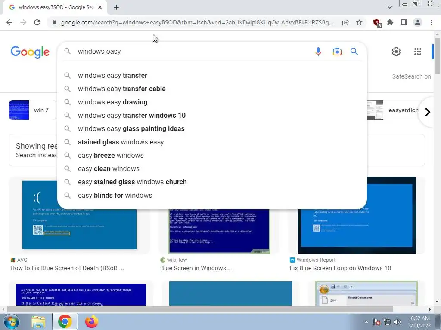Open tab search dropdown arrow
Viewport: 441px width, 330px height.
click(389, 7)
